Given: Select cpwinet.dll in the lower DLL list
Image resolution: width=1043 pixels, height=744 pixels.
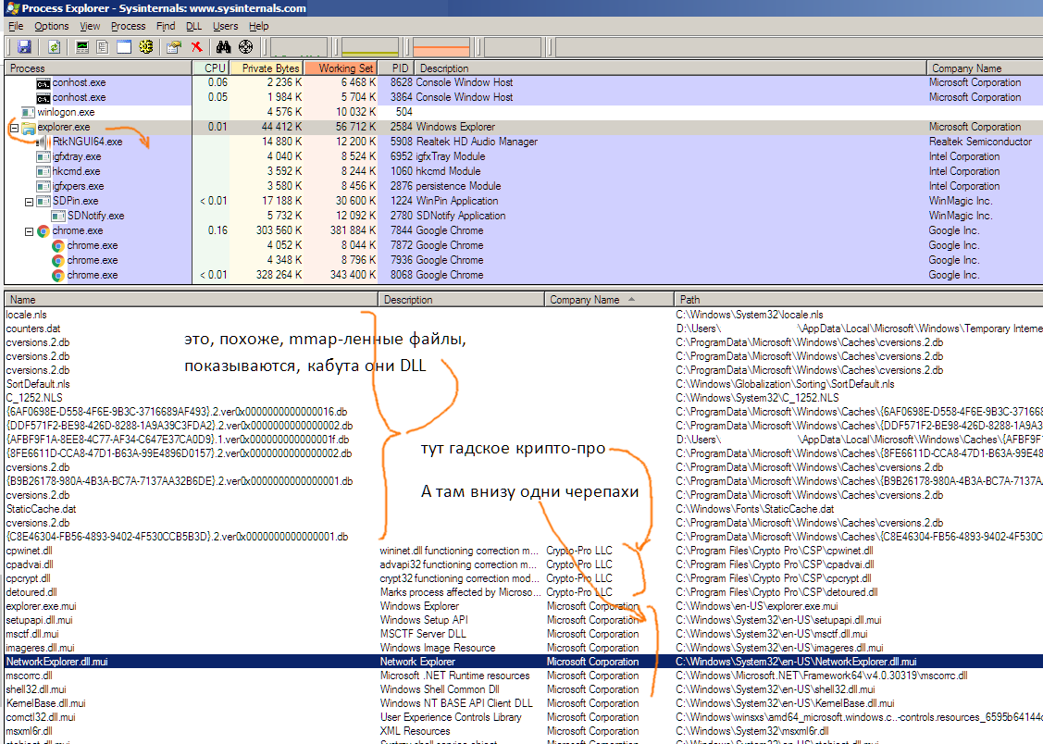Looking at the screenshot, I should click(x=30, y=551).
